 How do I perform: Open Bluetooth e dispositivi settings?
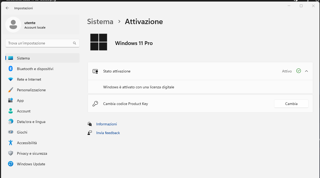point(42,69)
